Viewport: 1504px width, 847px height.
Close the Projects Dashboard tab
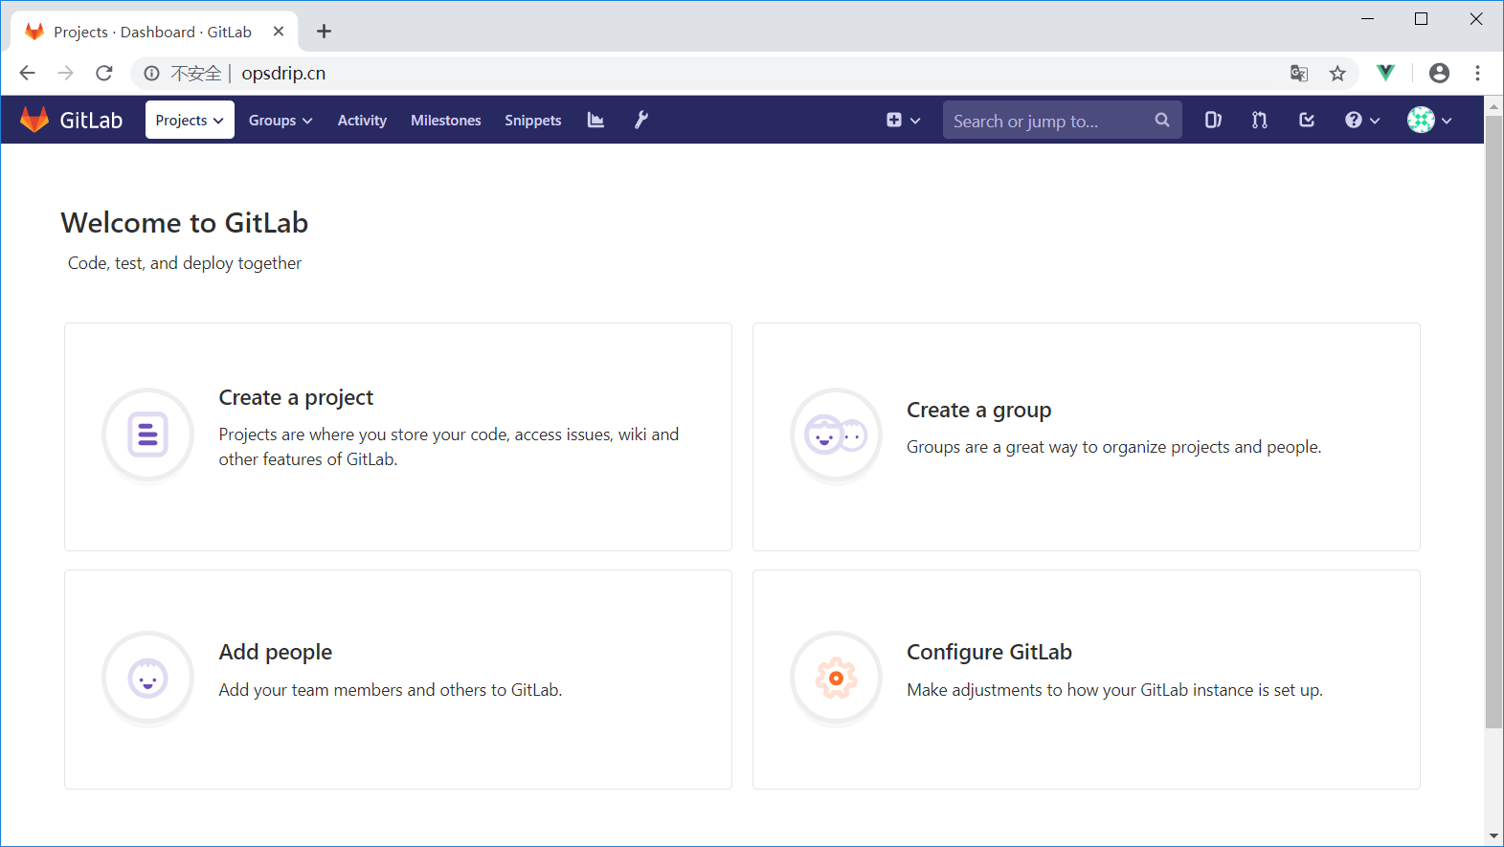click(x=279, y=32)
